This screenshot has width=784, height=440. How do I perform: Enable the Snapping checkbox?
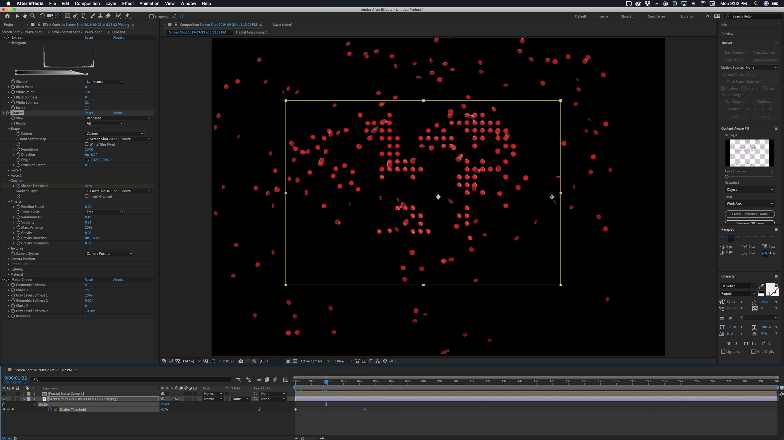click(x=151, y=16)
